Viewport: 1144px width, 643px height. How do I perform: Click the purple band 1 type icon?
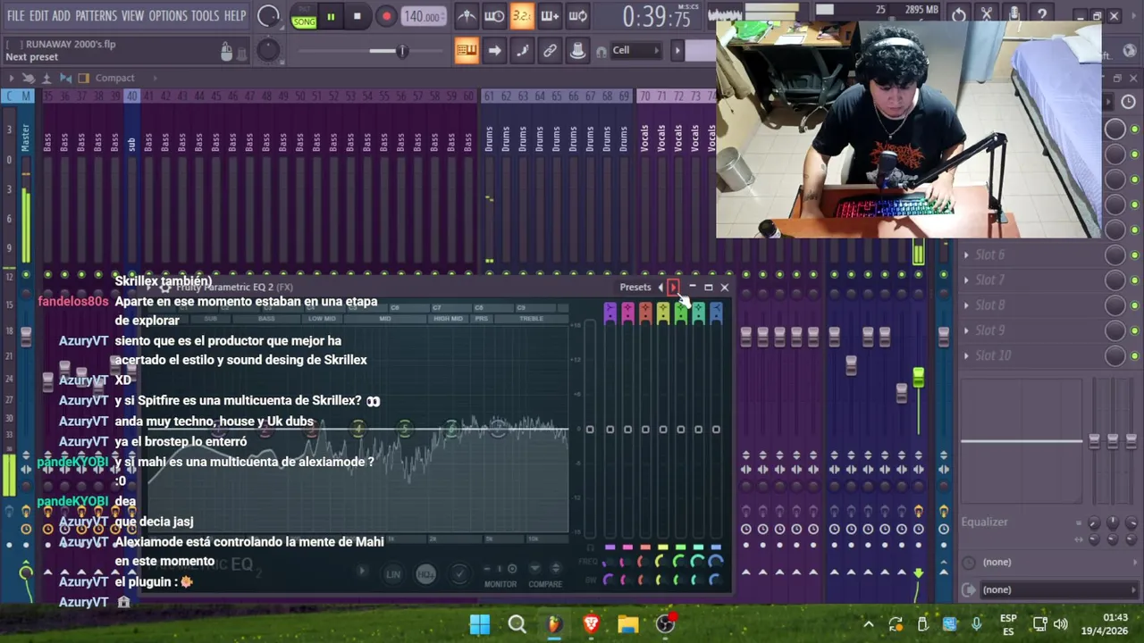point(610,311)
